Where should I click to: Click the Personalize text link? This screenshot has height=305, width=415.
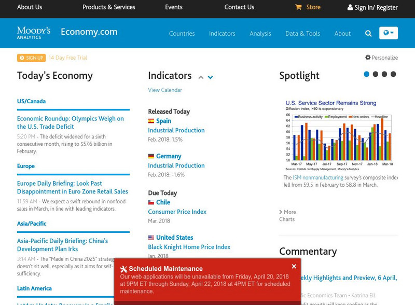(x=385, y=58)
